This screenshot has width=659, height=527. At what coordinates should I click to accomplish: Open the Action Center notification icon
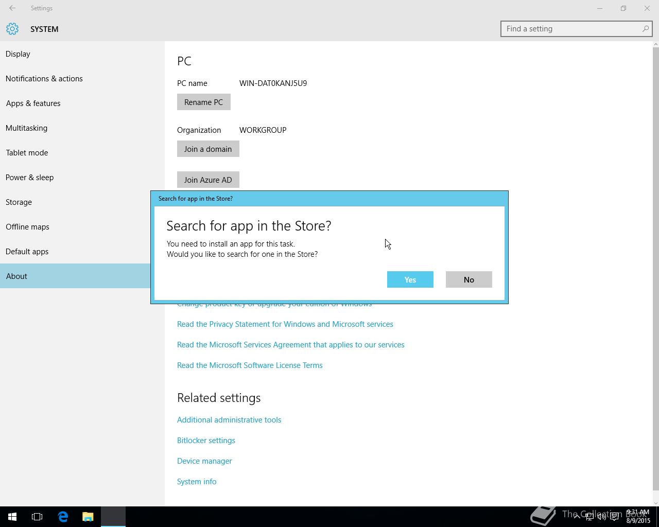pyautogui.click(x=614, y=517)
